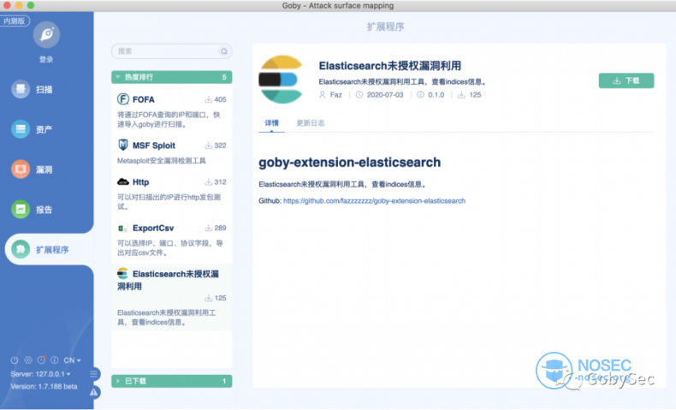This screenshot has width=676, height=410.
Task: Click the version number 0.1.0
Action: pos(436,95)
